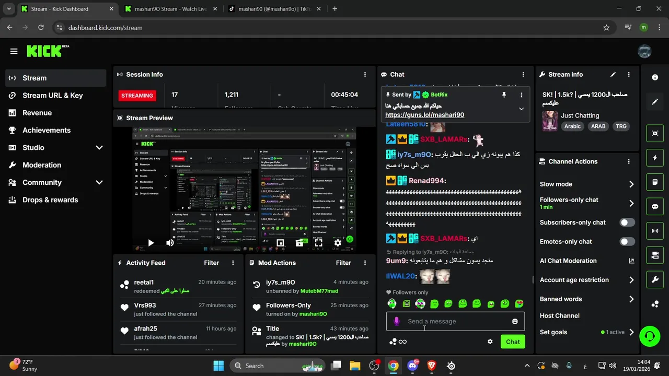Image resolution: width=669 pixels, height=376 pixels.
Task: Play the stream preview video
Action: pyautogui.click(x=151, y=243)
